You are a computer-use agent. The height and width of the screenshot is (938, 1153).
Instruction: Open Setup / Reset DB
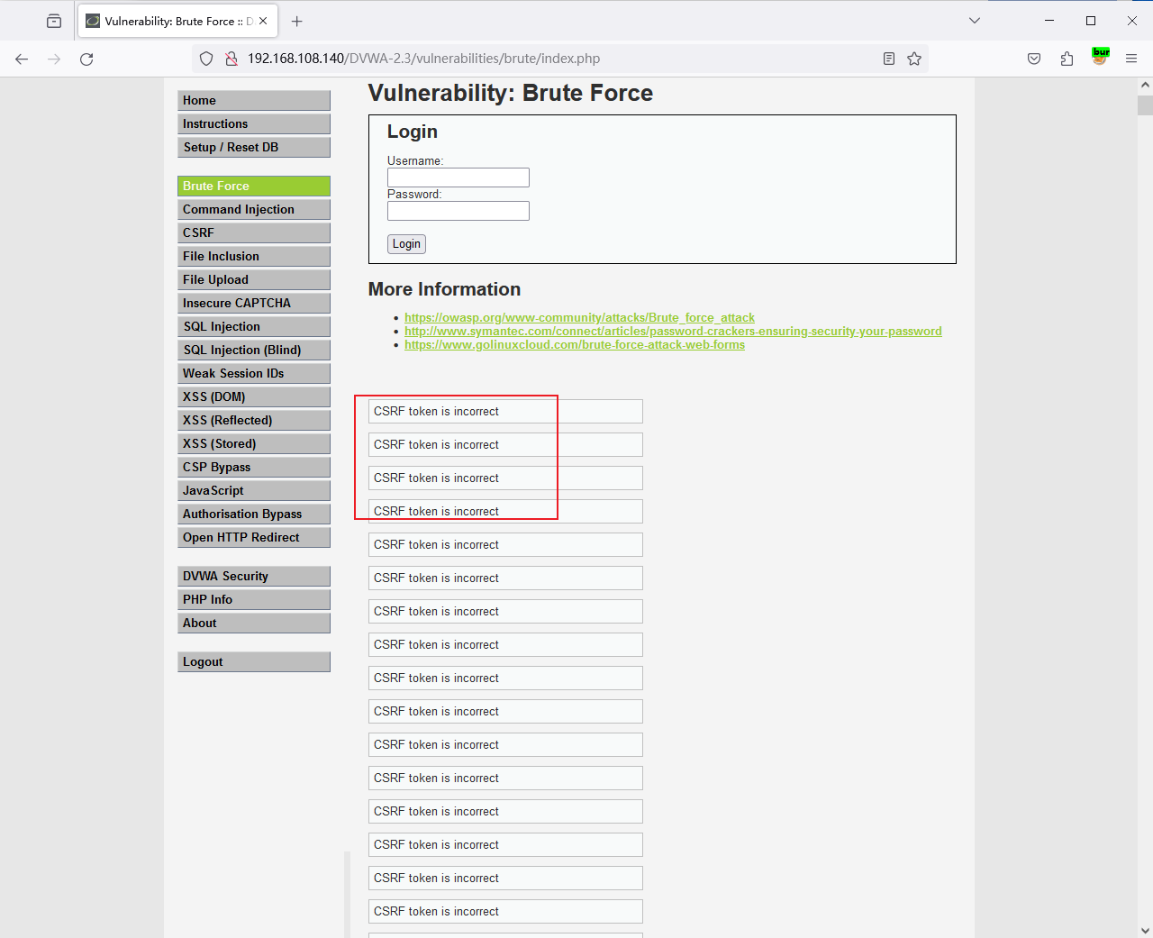click(254, 147)
